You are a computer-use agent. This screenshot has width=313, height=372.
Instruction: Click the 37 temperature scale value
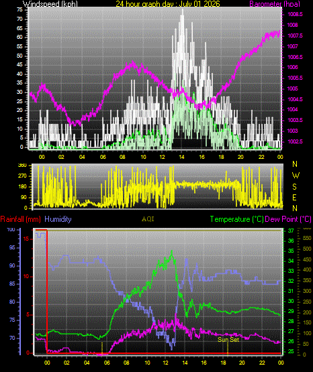point(291,231)
